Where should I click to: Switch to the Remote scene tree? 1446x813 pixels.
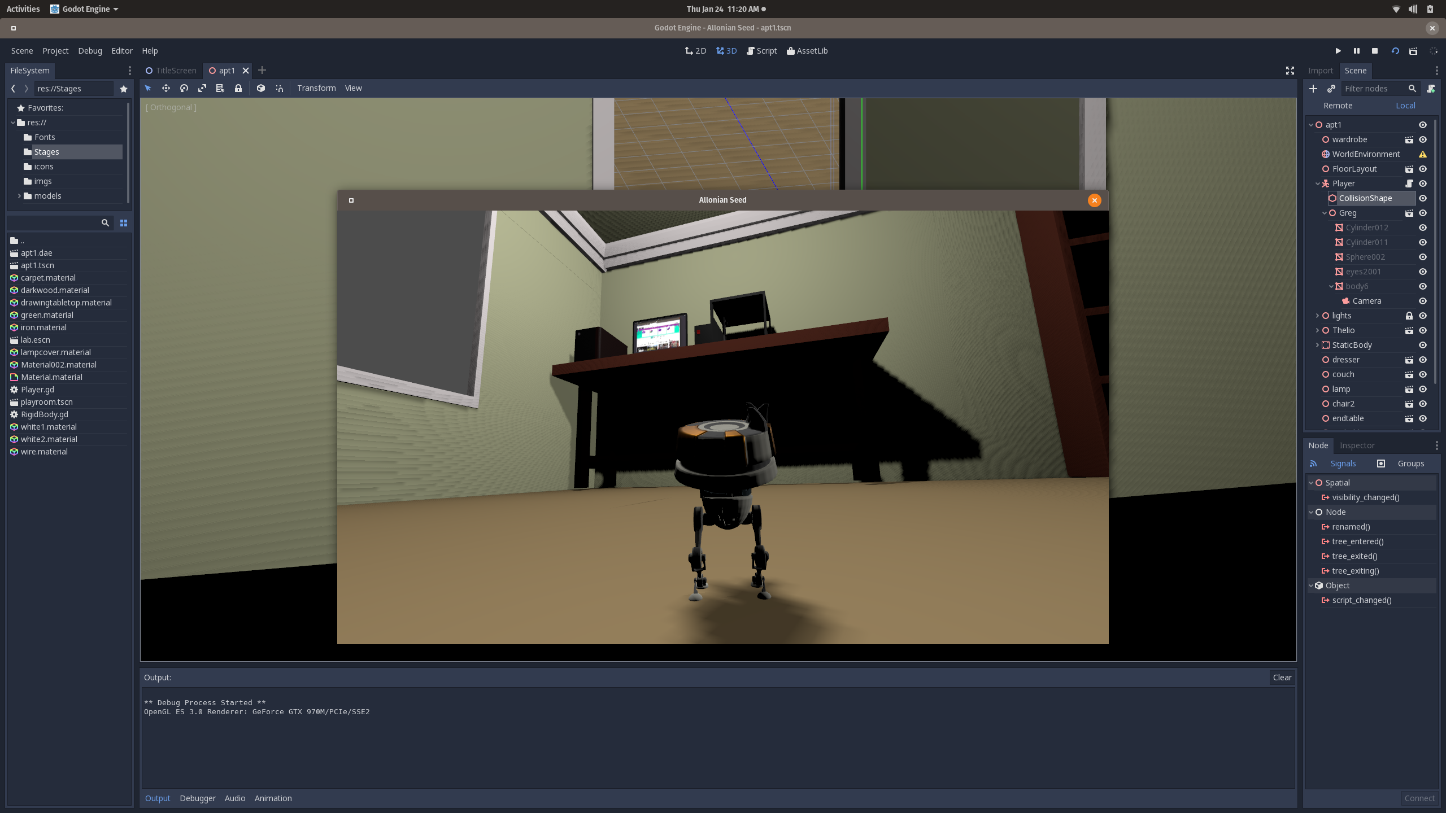(1338, 106)
